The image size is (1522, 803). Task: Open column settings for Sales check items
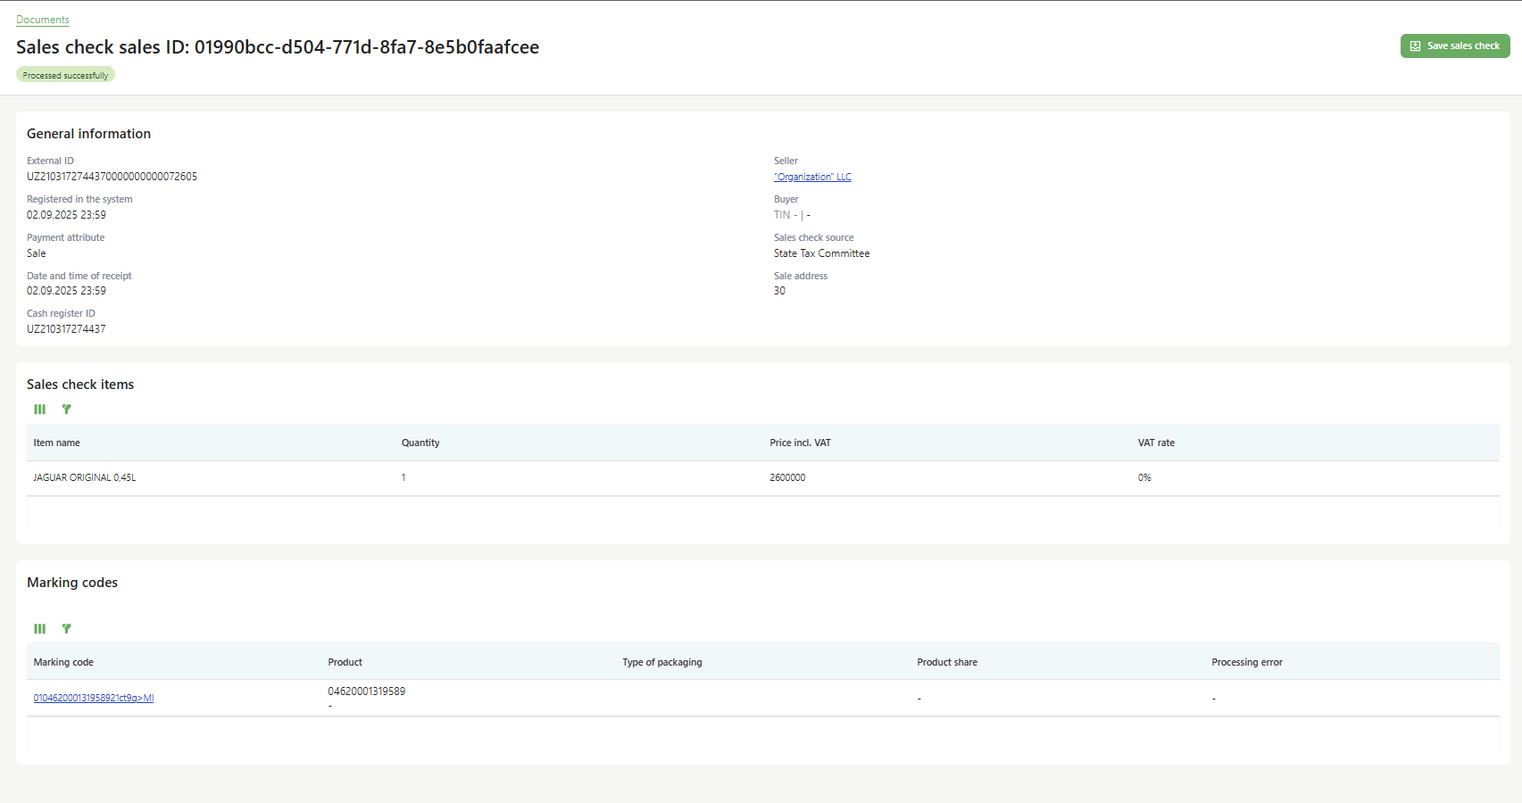(39, 410)
